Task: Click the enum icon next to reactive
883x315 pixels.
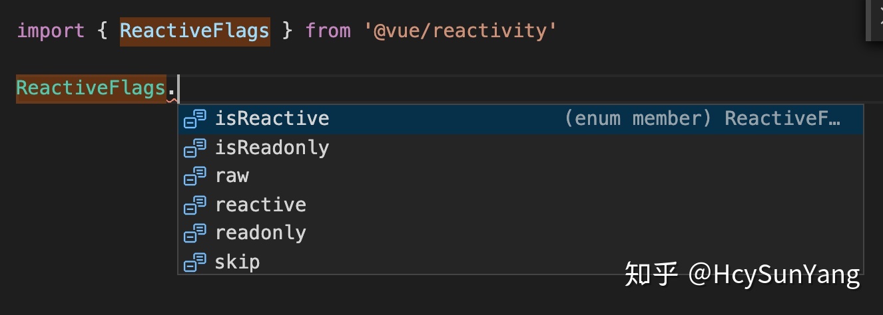Action: coord(195,205)
